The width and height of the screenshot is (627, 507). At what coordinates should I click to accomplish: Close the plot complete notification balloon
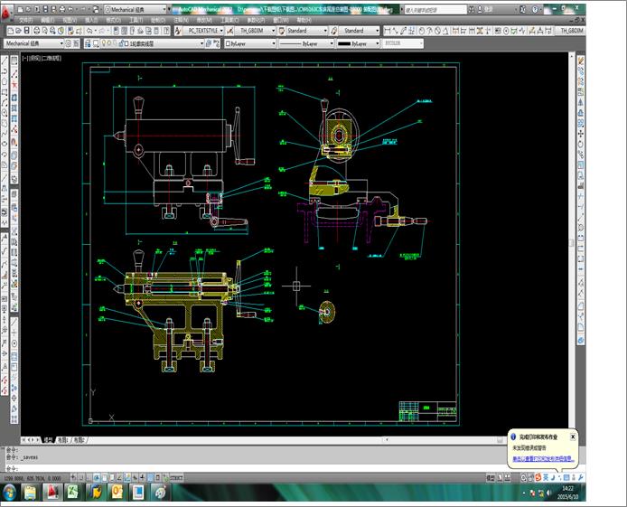[573, 437]
